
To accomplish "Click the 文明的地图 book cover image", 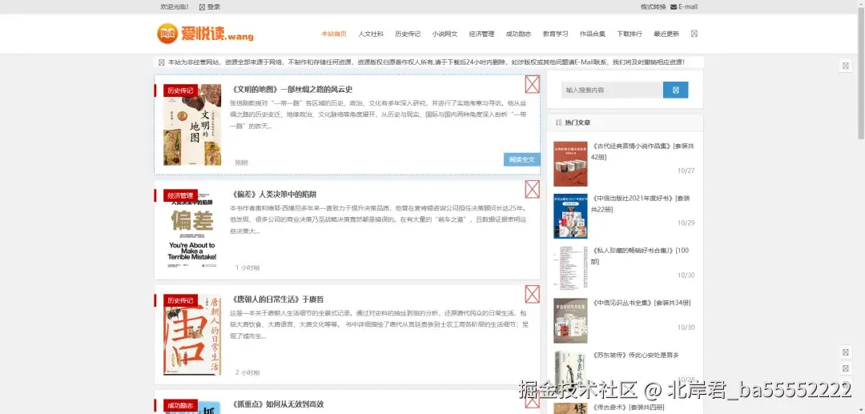I will click(x=192, y=125).
